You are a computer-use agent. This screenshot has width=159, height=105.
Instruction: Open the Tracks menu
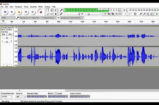coord(26,7)
